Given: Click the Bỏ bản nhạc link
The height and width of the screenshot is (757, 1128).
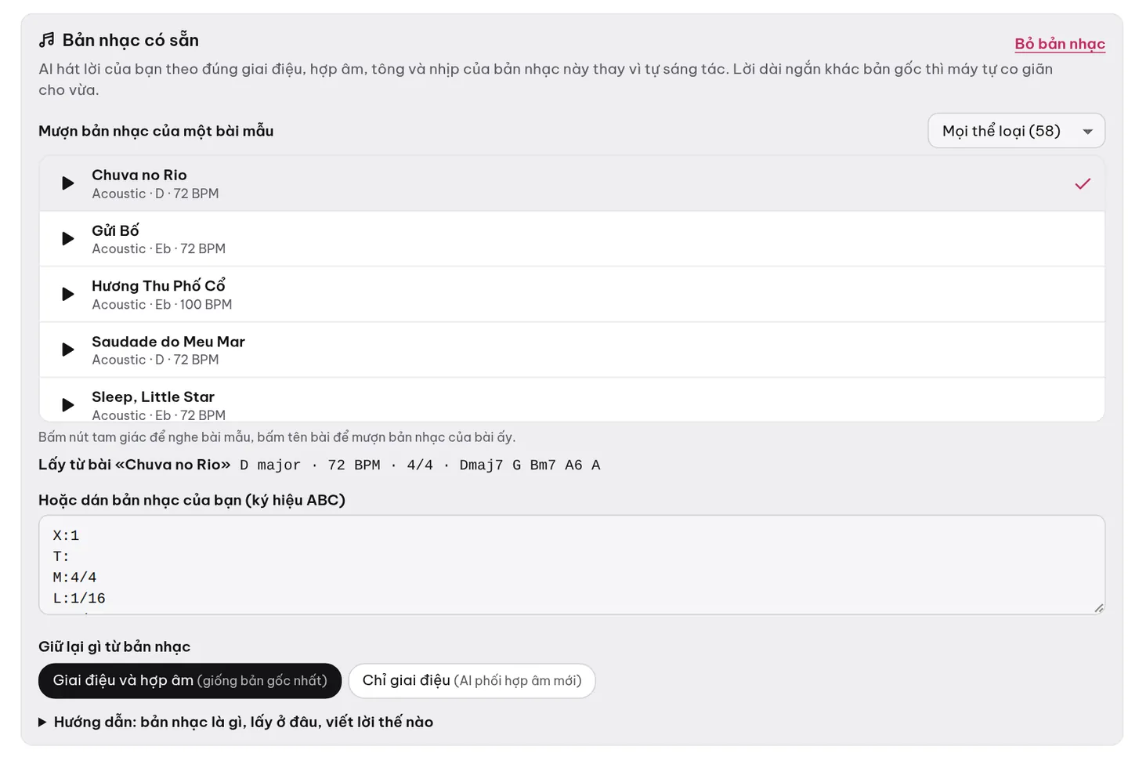Looking at the screenshot, I should click(x=1060, y=44).
